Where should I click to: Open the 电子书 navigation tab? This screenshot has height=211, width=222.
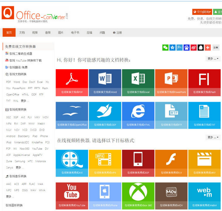[75, 33]
